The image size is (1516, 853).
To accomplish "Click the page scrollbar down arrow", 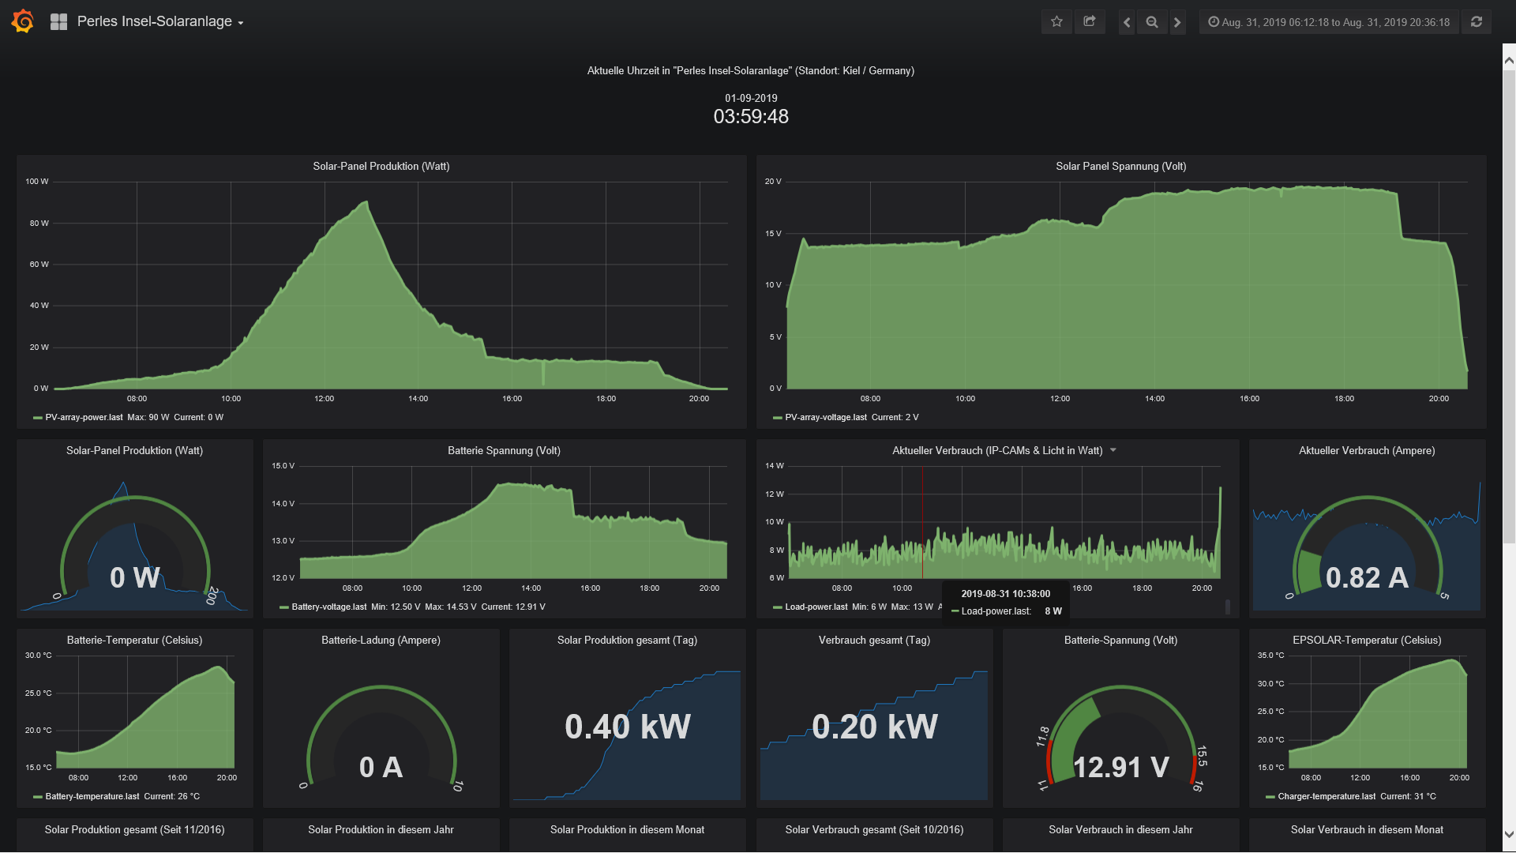I will tap(1508, 834).
